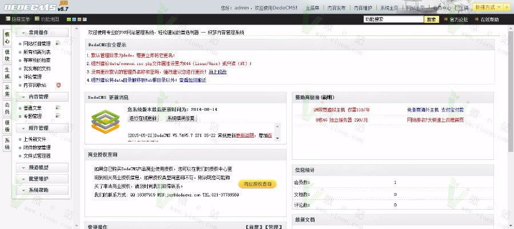This screenshot has width=514, height=229.
Task: Go to 网站主页 in the top navigation
Action: (415, 8)
